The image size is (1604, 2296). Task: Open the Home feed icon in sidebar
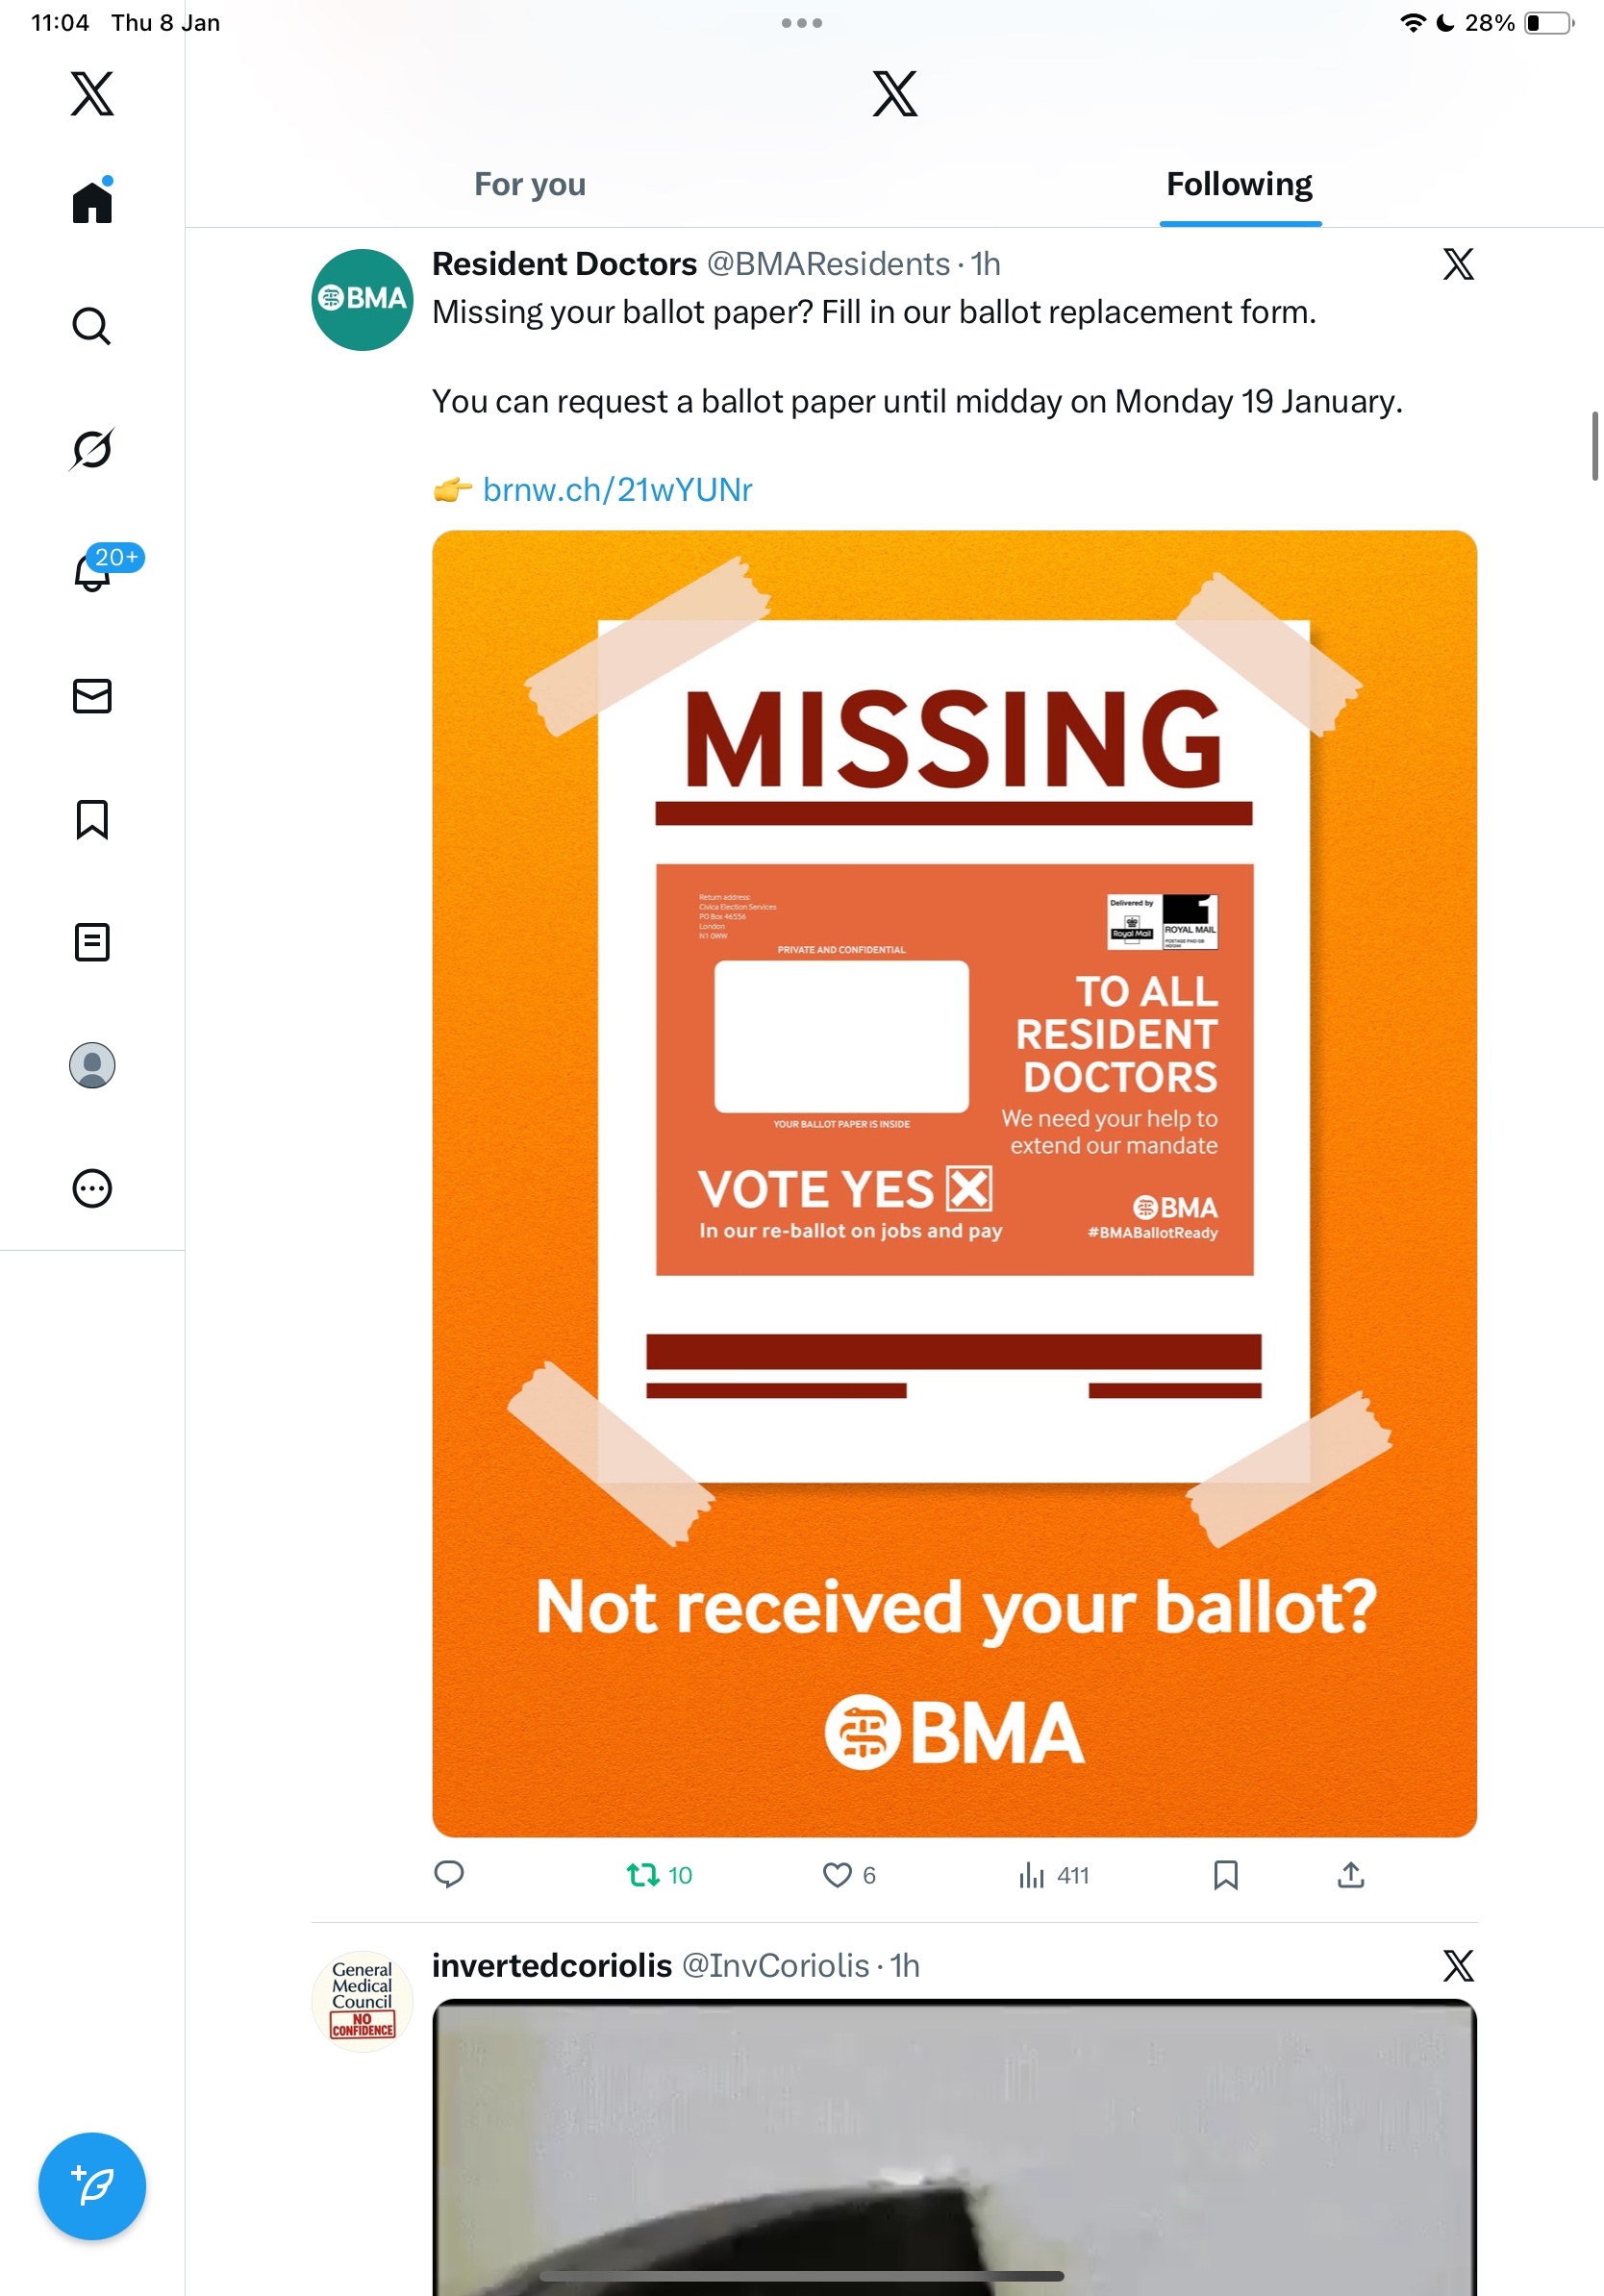point(92,202)
